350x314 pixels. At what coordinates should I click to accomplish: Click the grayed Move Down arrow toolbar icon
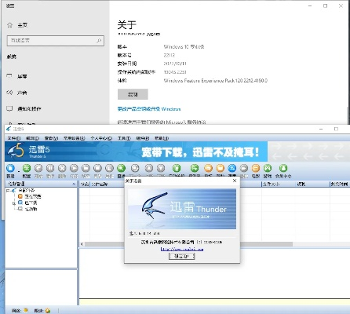click(x=161, y=168)
